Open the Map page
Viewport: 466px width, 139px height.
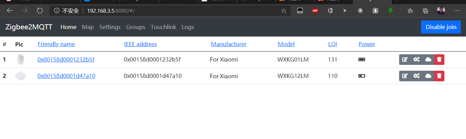88,27
